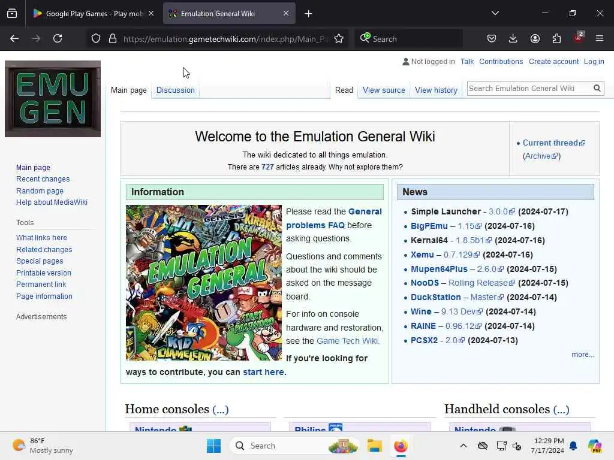Open Recent changes in the sidebar
This screenshot has width=614, height=460.
point(43,178)
